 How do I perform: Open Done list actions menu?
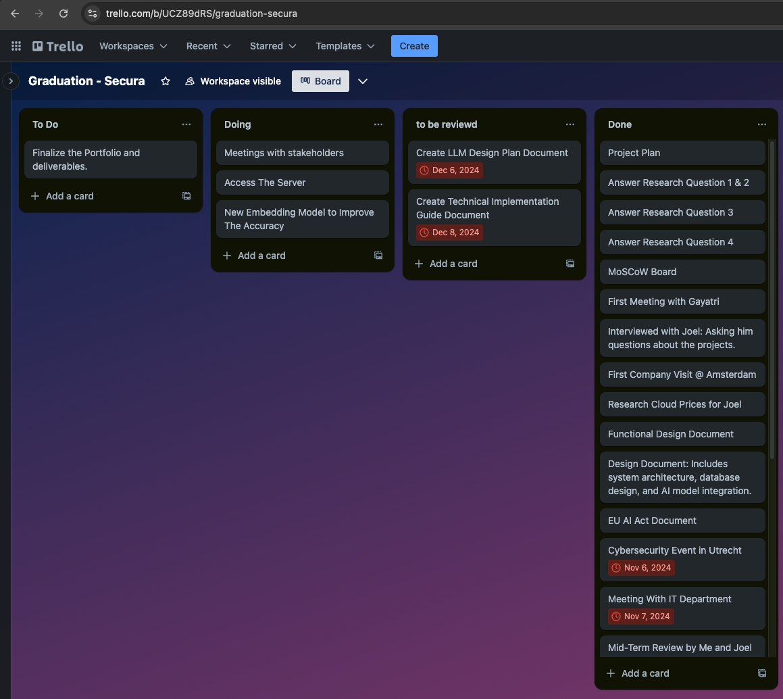[x=761, y=124]
